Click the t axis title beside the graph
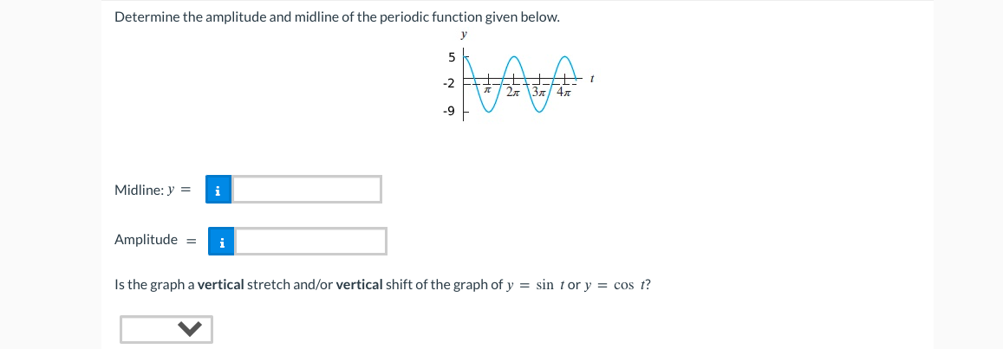Viewport: 1003px width, 349px height. tap(592, 80)
